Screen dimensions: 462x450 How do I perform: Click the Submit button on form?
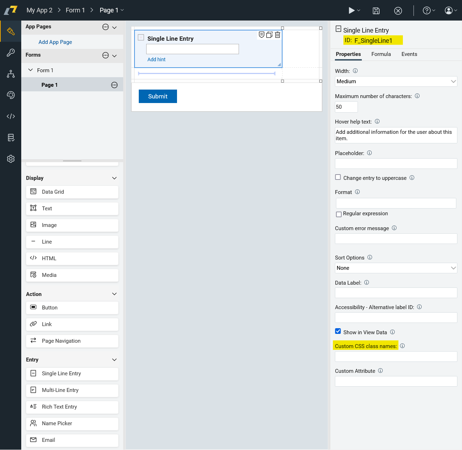point(158,96)
